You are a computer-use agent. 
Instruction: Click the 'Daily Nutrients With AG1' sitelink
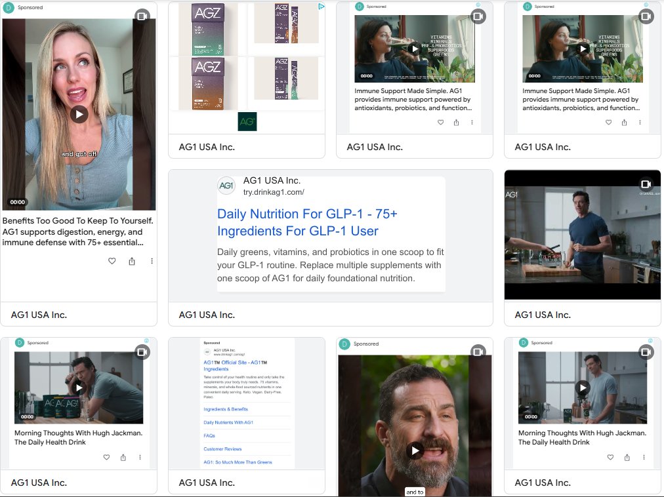[x=228, y=422]
